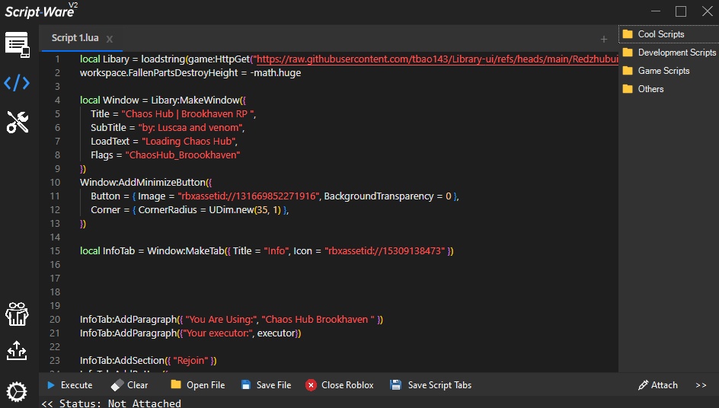Click the string "Chaos Hub | Brookhaven RP "
The height and width of the screenshot is (408, 719).
coord(188,114)
